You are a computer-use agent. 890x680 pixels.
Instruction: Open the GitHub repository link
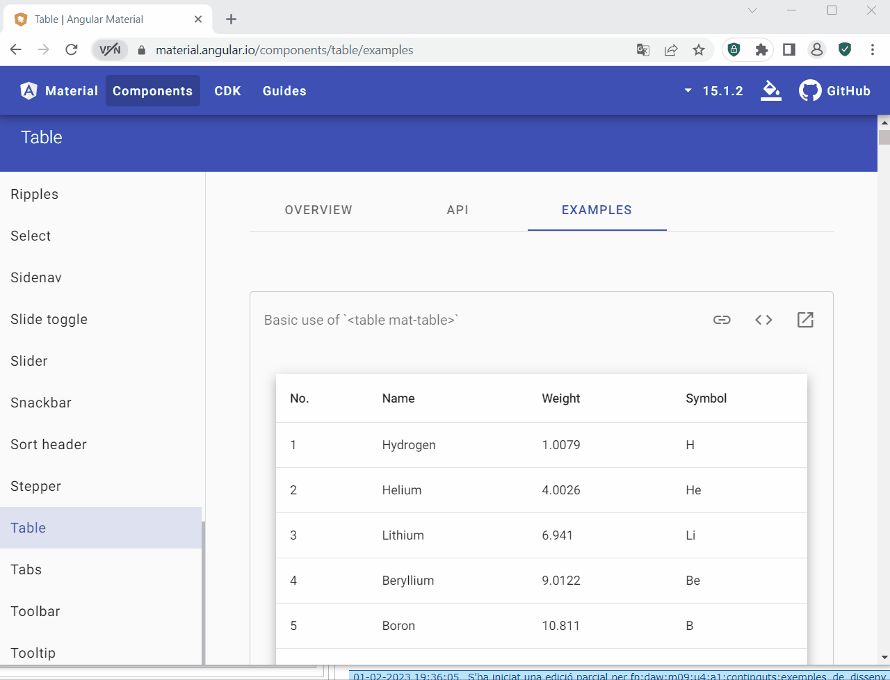coord(835,90)
